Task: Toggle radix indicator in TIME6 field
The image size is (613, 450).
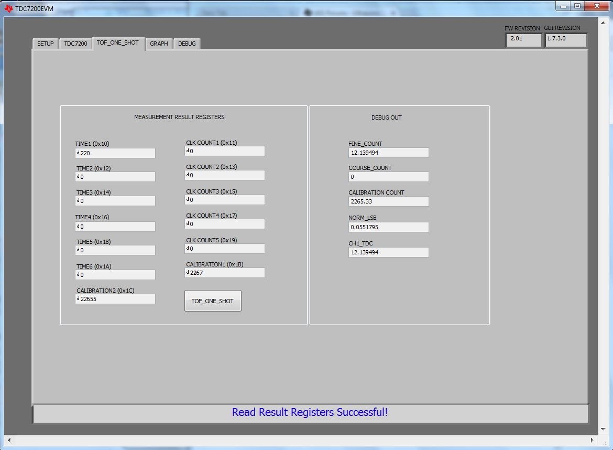Action: (78, 274)
